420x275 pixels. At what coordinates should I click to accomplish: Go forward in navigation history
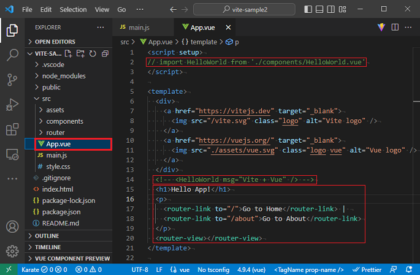185,10
